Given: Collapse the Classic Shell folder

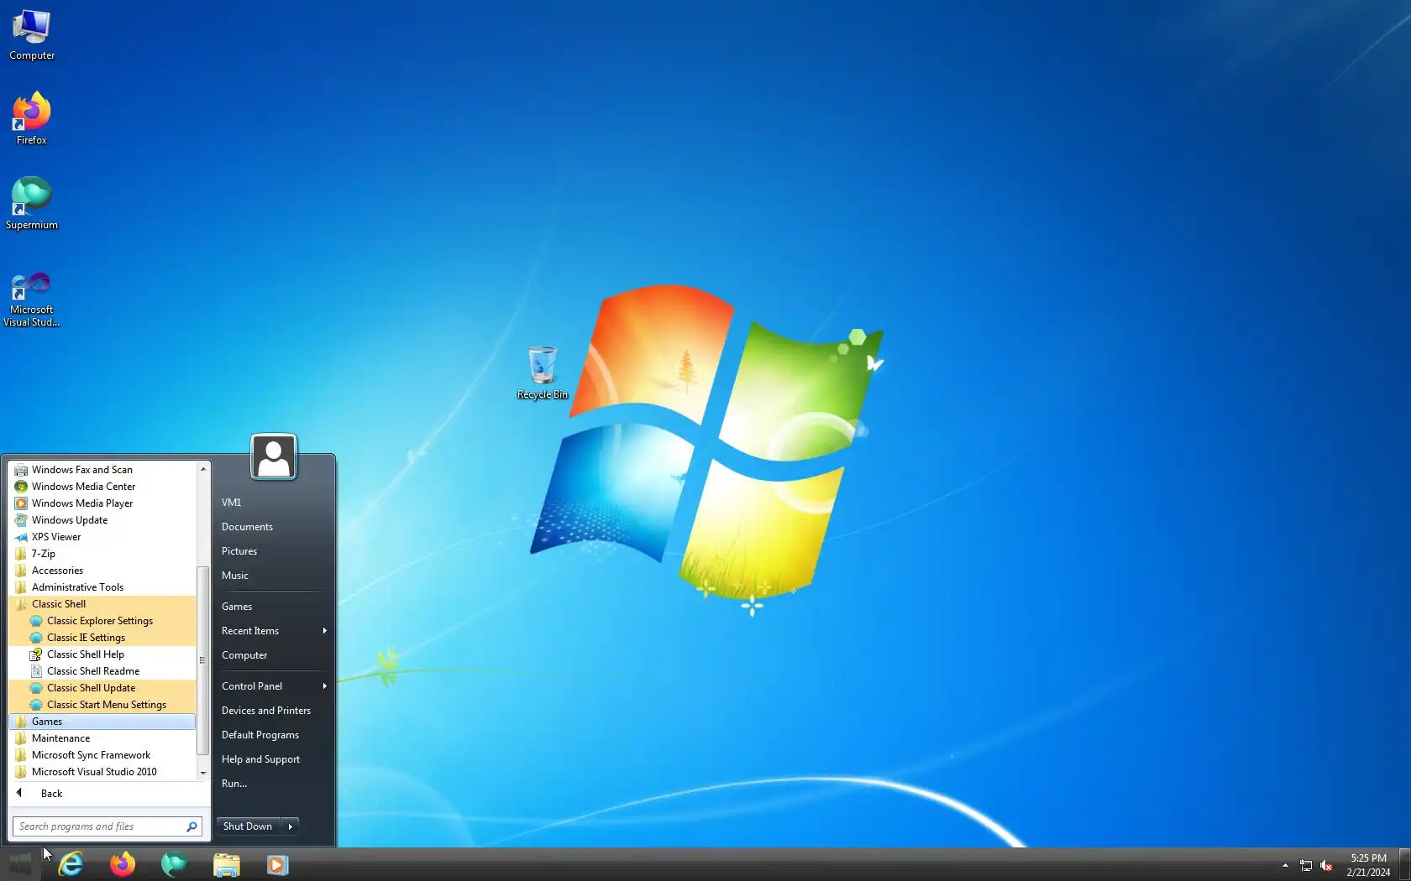Looking at the screenshot, I should pyautogui.click(x=102, y=604).
